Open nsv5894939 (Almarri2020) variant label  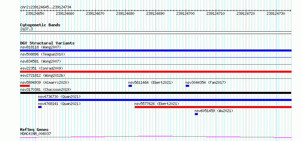(45, 82)
